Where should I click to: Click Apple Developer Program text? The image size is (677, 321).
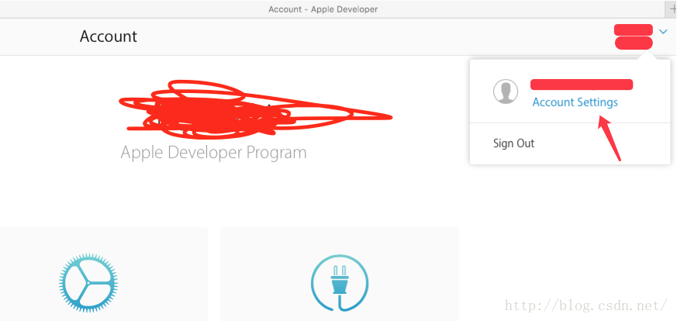214,152
